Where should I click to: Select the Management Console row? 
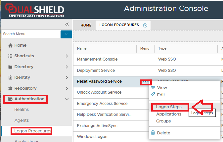coord(97,59)
